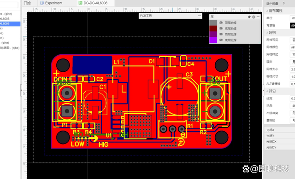Screen dimensions: 295x179
Task: Click the green PCB icon on DC-DC-XL6008 tab
Action: tap(80, 3)
